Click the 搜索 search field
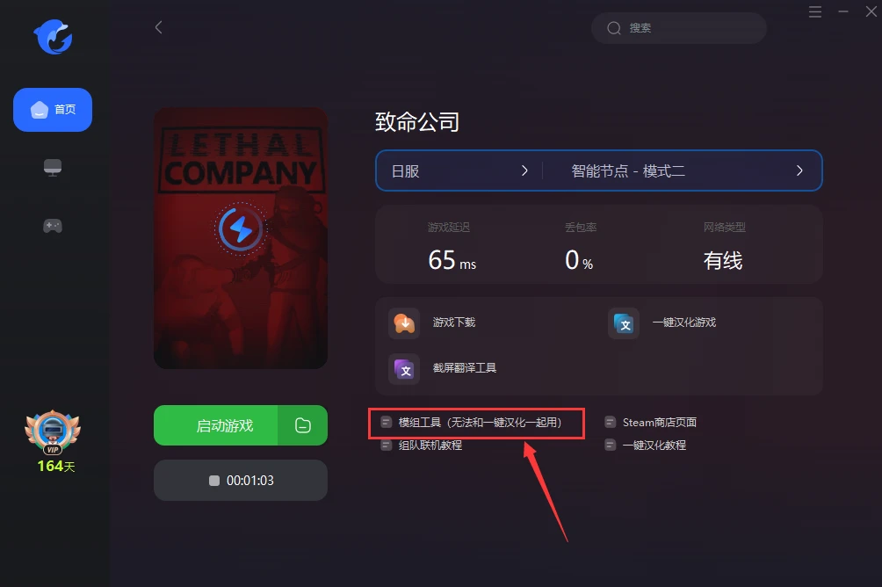This screenshot has width=882, height=587. [679, 28]
